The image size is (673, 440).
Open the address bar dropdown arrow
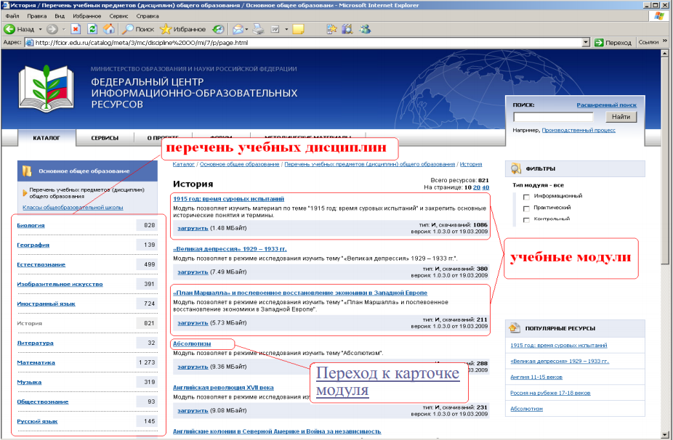586,42
